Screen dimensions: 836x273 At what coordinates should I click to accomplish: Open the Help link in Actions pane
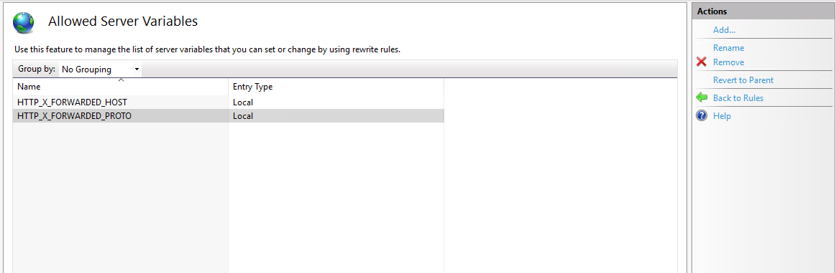coord(722,116)
